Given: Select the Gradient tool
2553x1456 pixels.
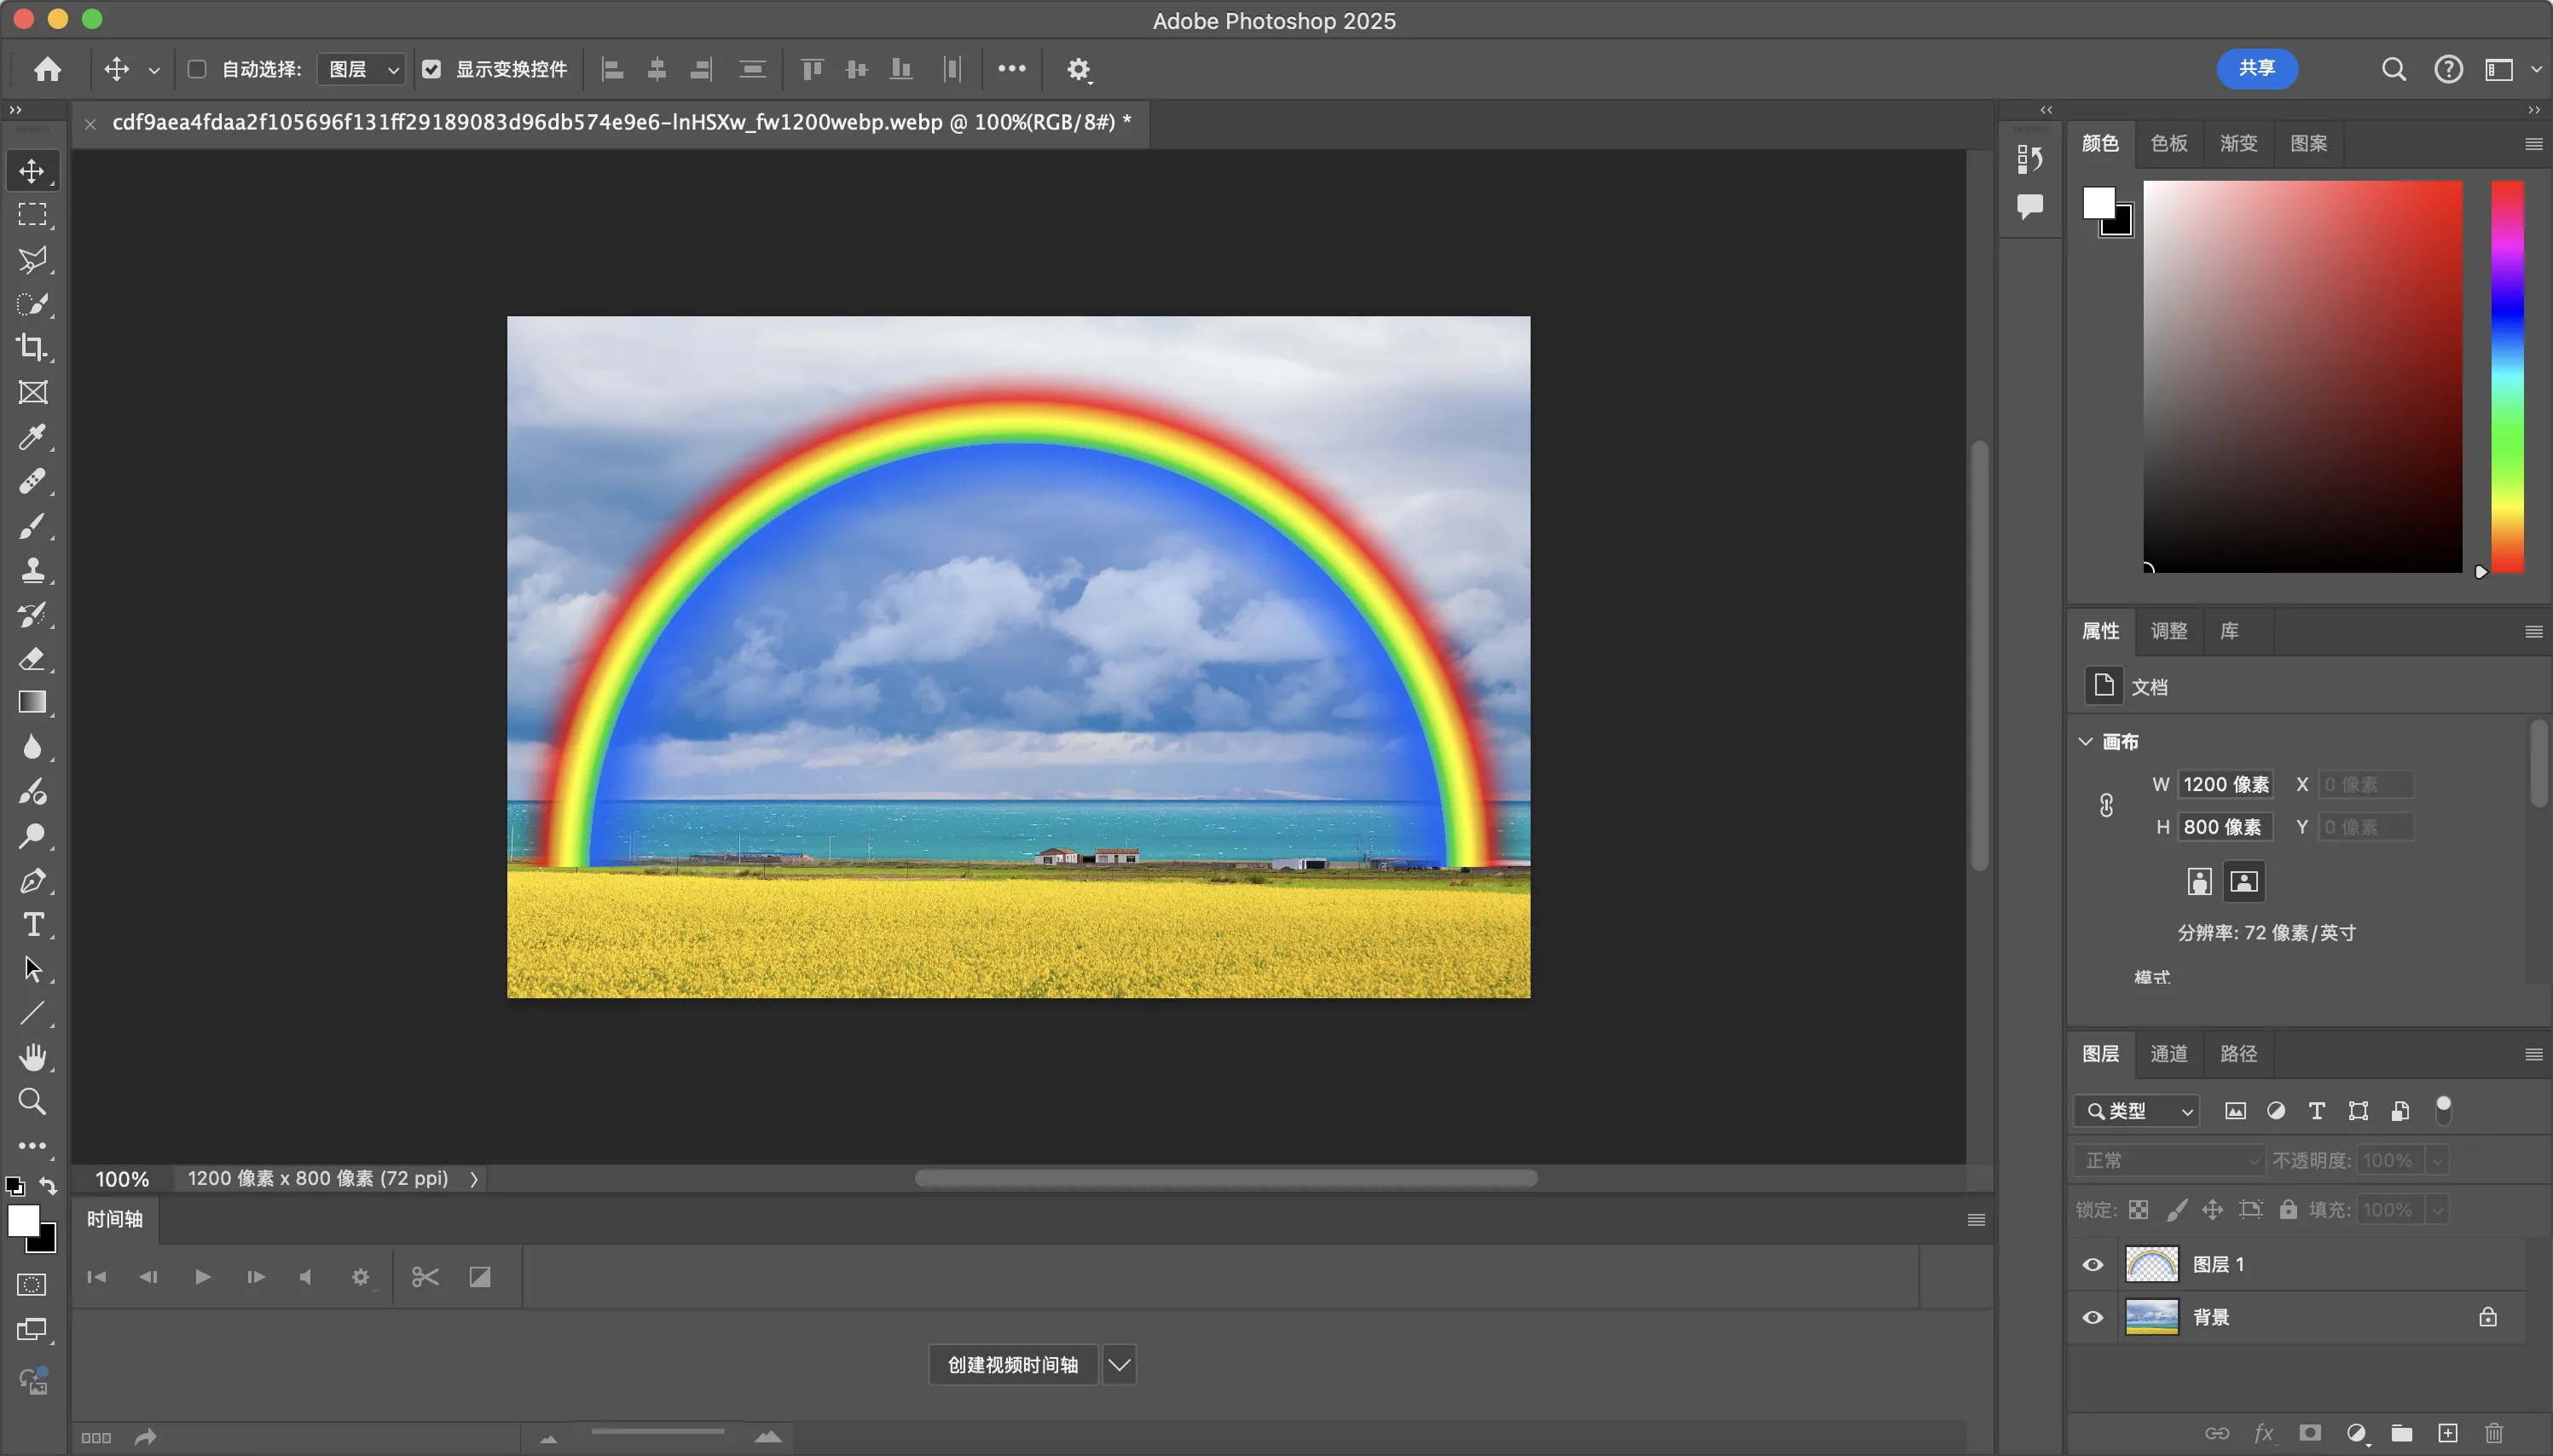Looking at the screenshot, I should pyautogui.click(x=32, y=702).
